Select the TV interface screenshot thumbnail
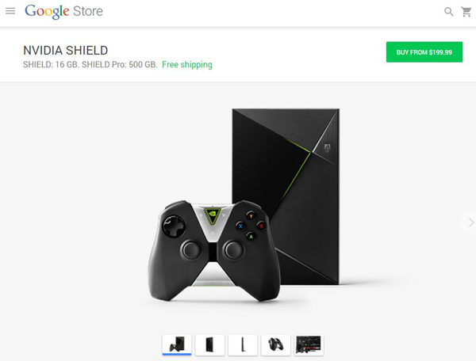Screen dimensions: 476x361 click(309, 344)
